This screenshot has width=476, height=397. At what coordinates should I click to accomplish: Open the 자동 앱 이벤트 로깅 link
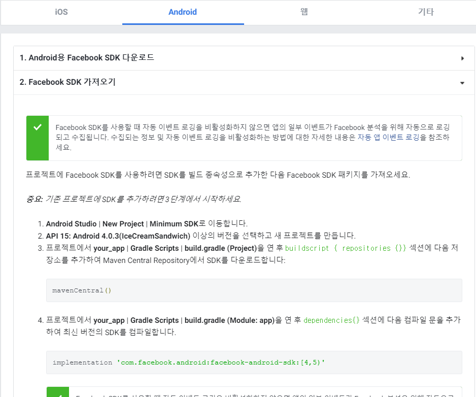[388, 137]
